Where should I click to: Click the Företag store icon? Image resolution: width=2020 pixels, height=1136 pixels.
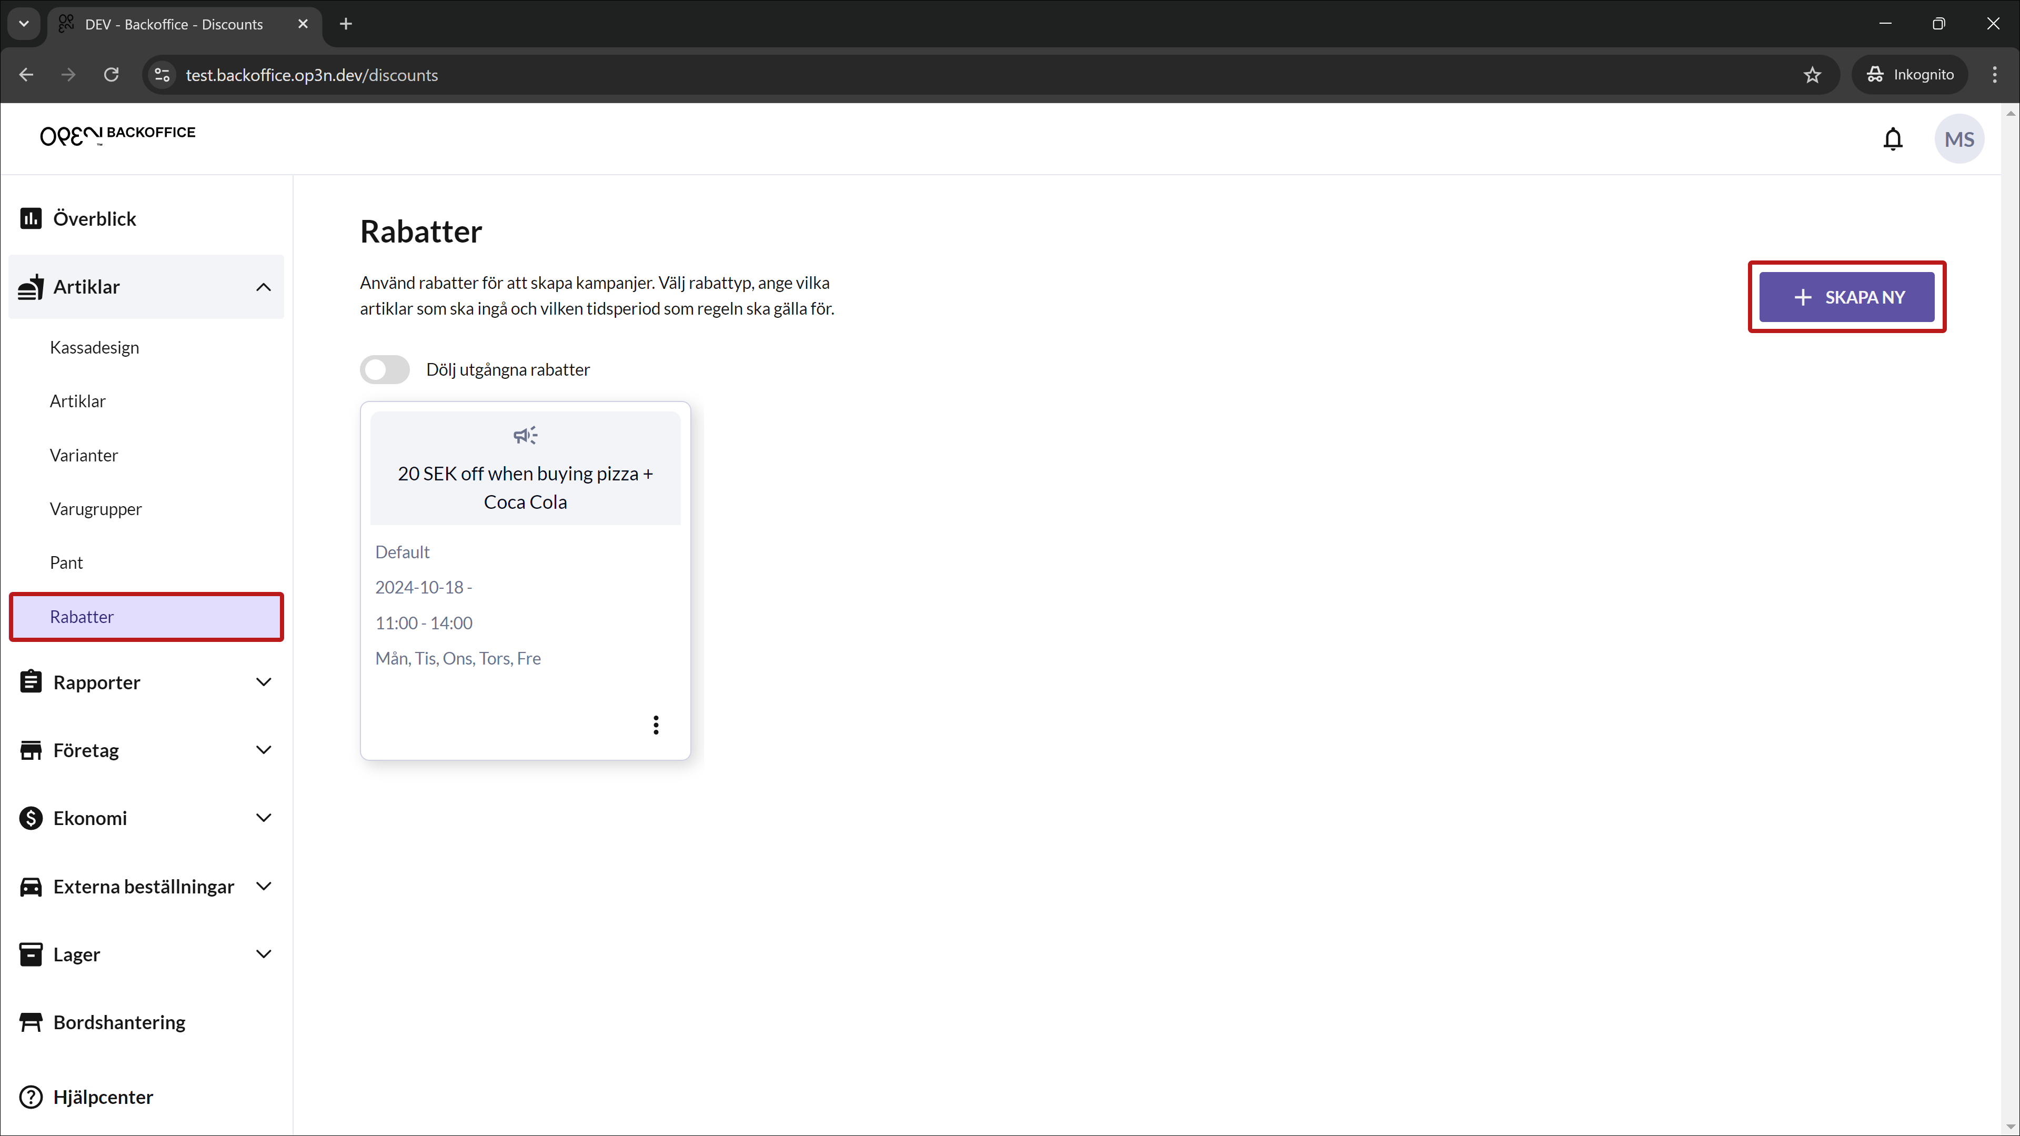click(31, 750)
